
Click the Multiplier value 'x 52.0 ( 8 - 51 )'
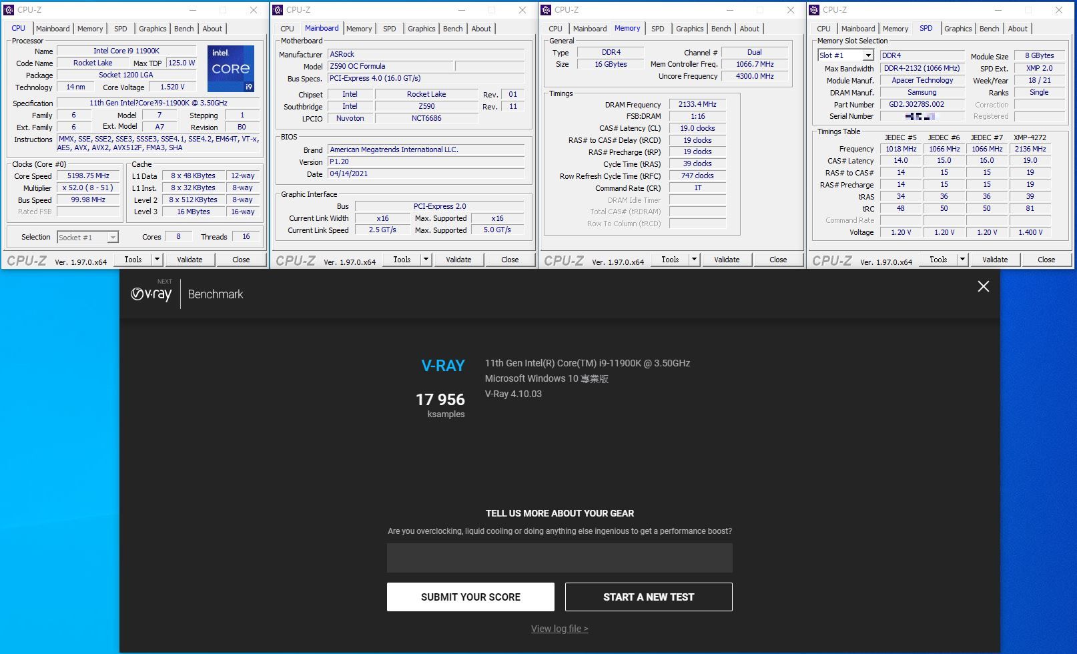[x=88, y=188]
